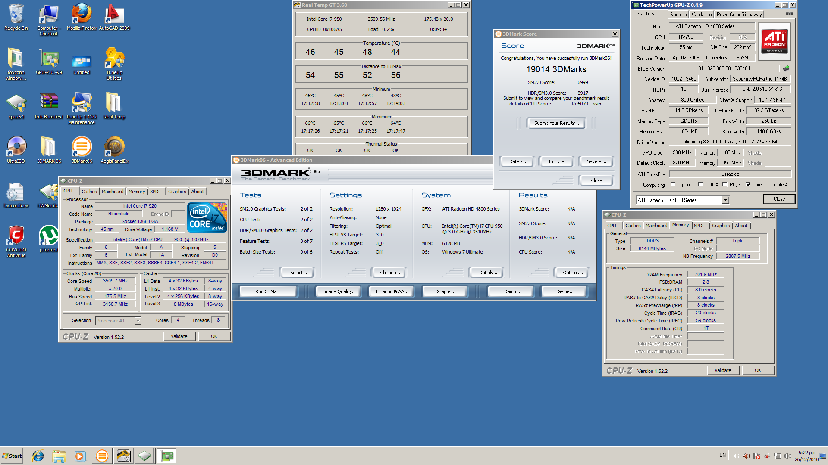Image resolution: width=828 pixels, height=465 pixels.
Task: Open Graphs... in 3DMark06
Action: (x=445, y=291)
